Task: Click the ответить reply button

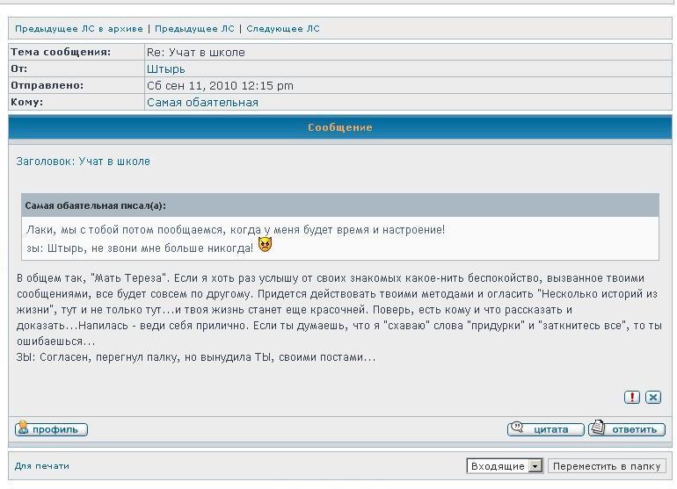Action: [627, 428]
